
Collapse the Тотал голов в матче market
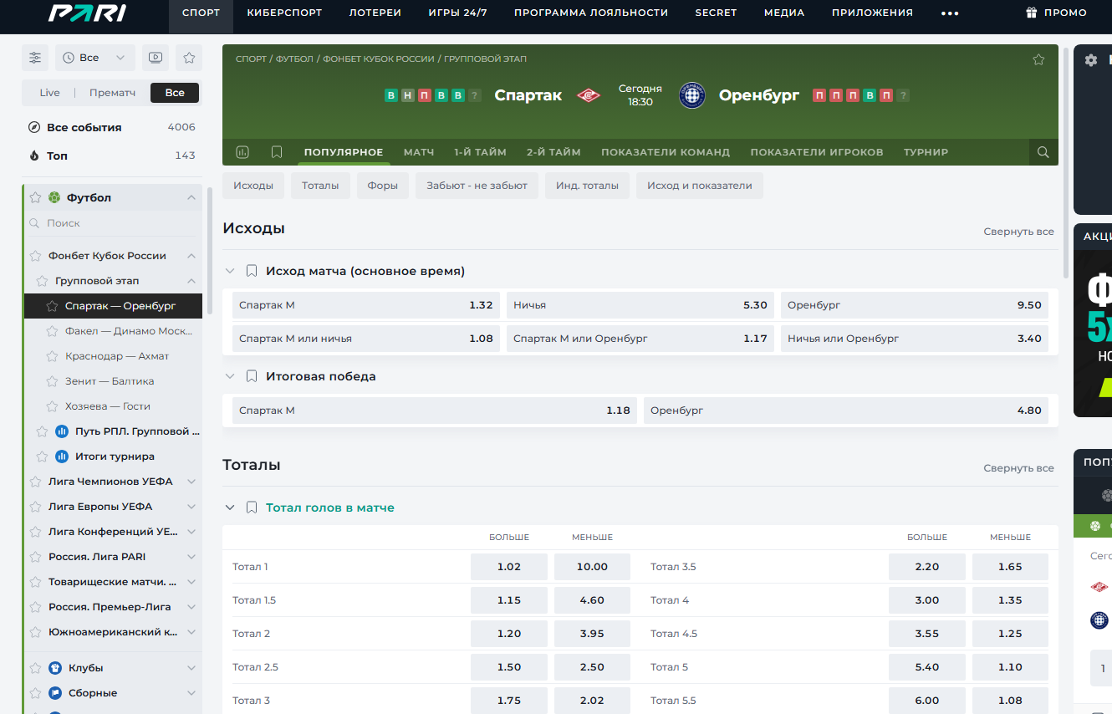230,507
